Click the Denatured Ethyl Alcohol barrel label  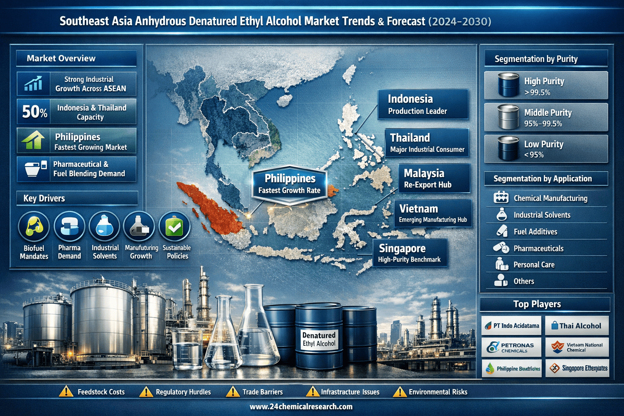tap(319, 339)
